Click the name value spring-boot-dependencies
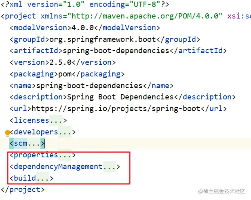 pos(89,86)
